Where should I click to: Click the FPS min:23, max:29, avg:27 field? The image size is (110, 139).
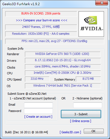click(x=54, y=41)
